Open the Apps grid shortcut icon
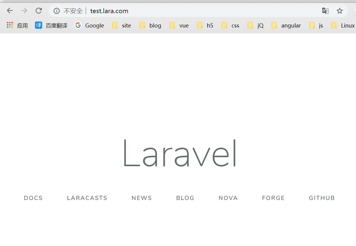356x246 pixels. point(10,25)
